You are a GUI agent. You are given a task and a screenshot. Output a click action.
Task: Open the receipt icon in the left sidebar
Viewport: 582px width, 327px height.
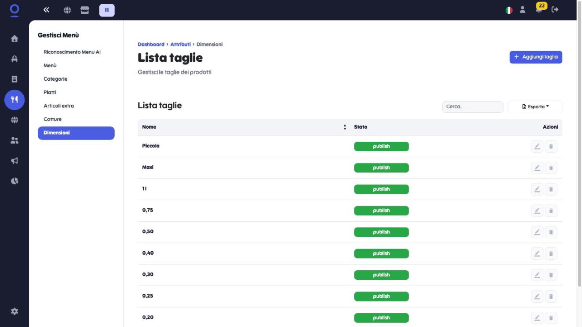tap(15, 79)
